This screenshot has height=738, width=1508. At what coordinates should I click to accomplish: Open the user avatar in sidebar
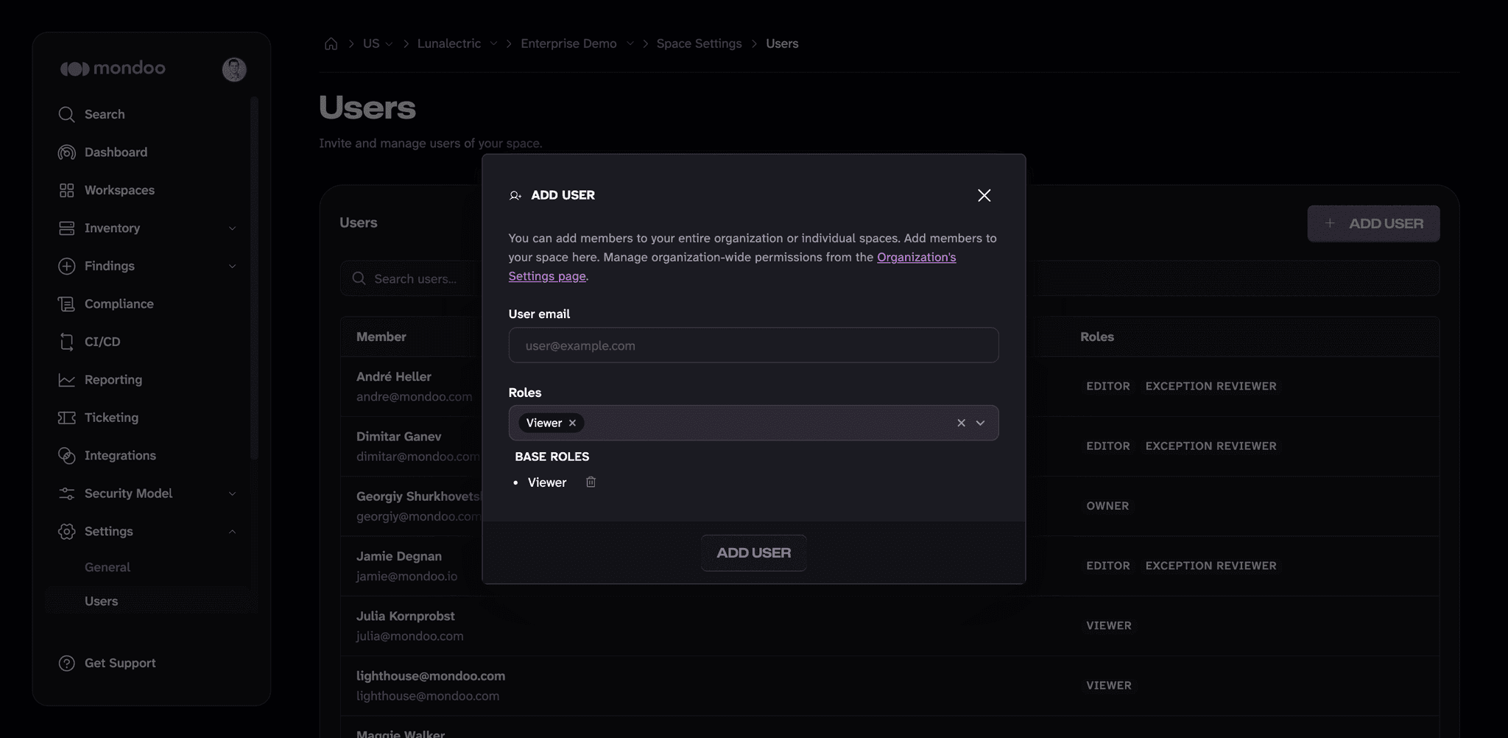click(234, 69)
